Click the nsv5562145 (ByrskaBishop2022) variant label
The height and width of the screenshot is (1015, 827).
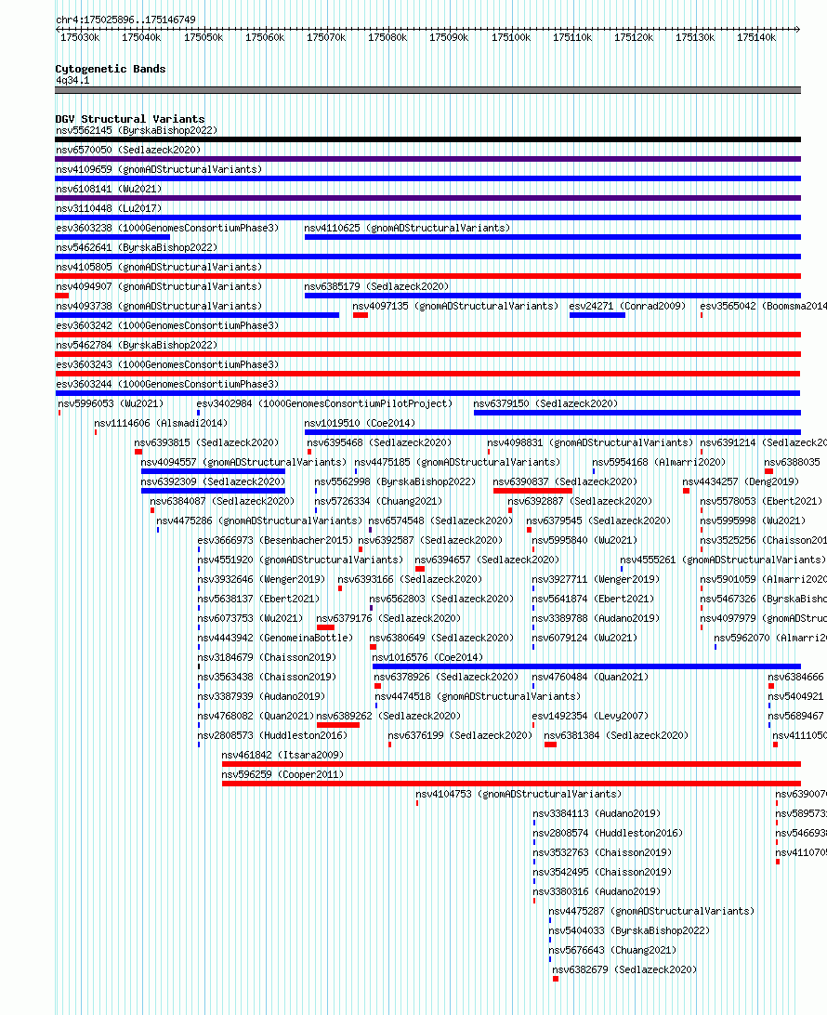tap(137, 130)
